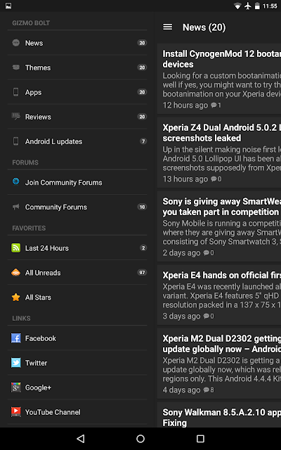The image size is (281, 450).
Task: Tap the comment bubble under the CynogenMod 12 article
Action: pyautogui.click(x=214, y=105)
